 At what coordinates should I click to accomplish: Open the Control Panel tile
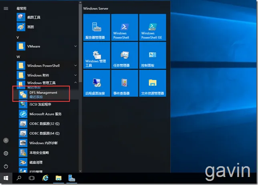tap(153, 55)
